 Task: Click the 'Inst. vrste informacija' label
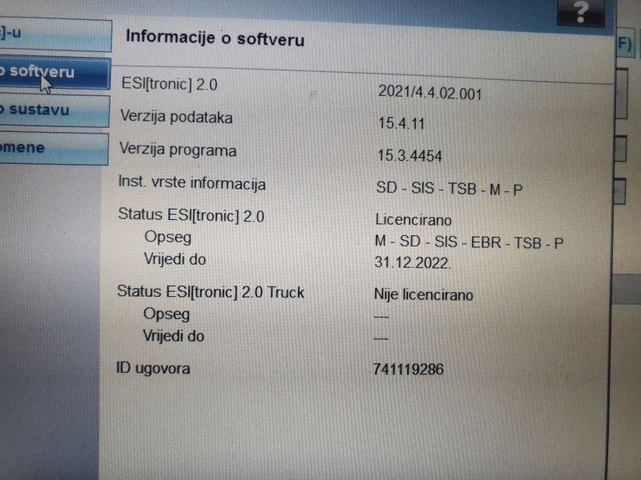pos(191,182)
